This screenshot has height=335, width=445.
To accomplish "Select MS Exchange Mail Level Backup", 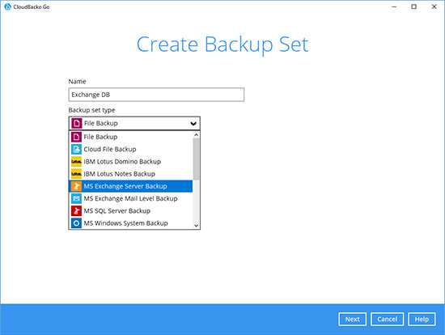I will [130, 198].
